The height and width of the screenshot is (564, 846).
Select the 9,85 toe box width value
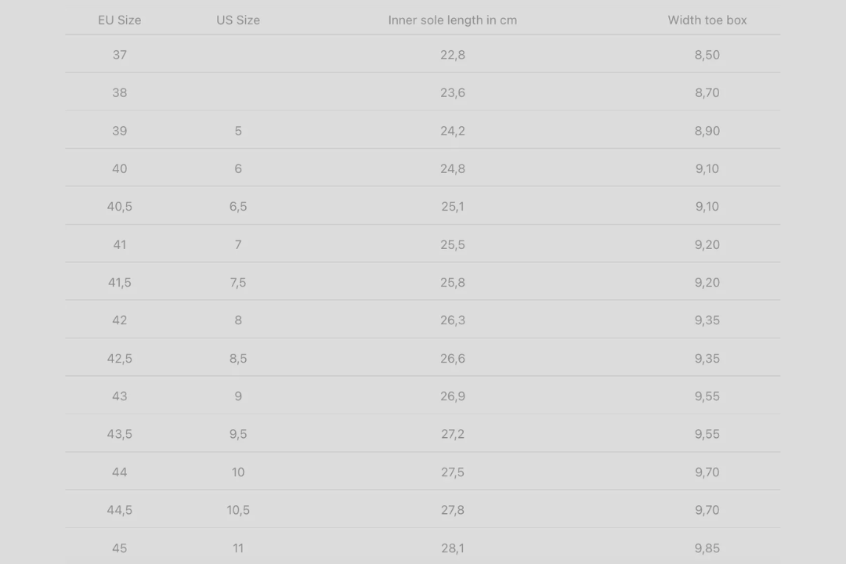coord(707,548)
